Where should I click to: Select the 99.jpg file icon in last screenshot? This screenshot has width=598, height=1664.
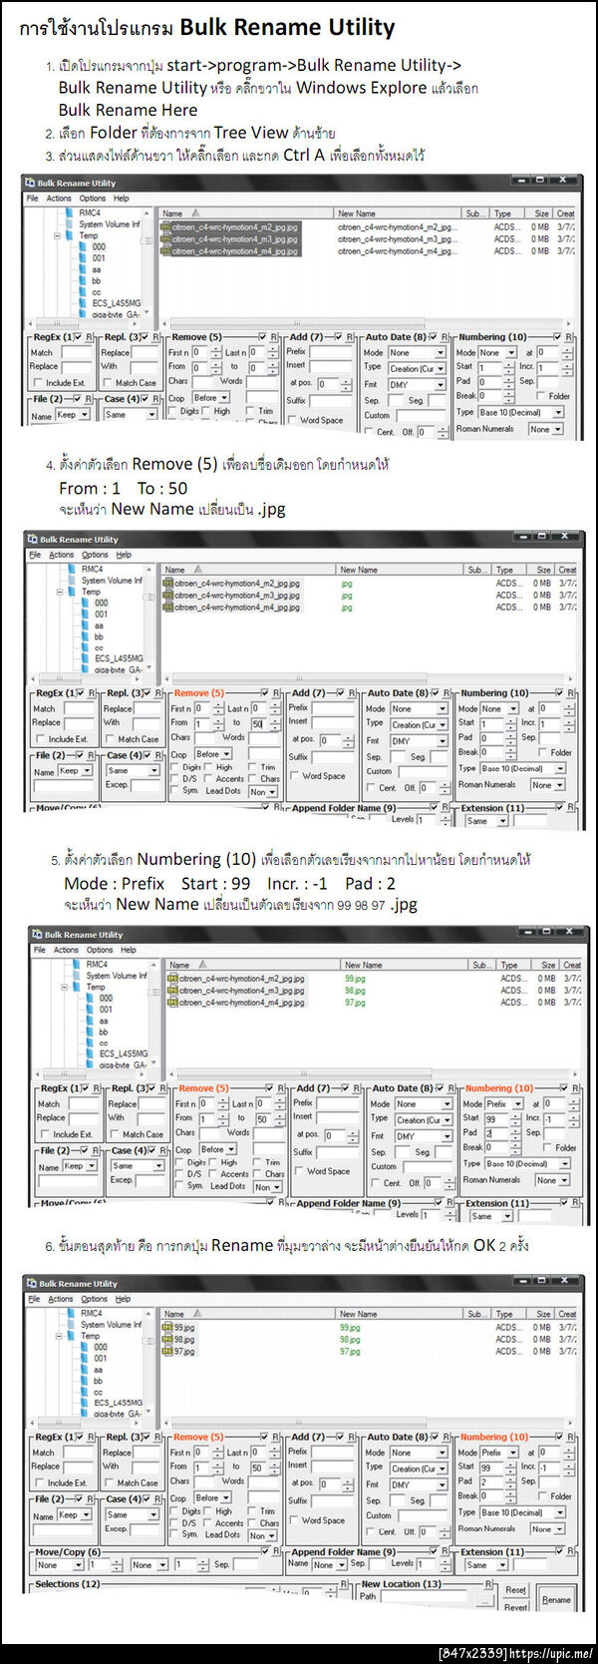coord(167,1328)
